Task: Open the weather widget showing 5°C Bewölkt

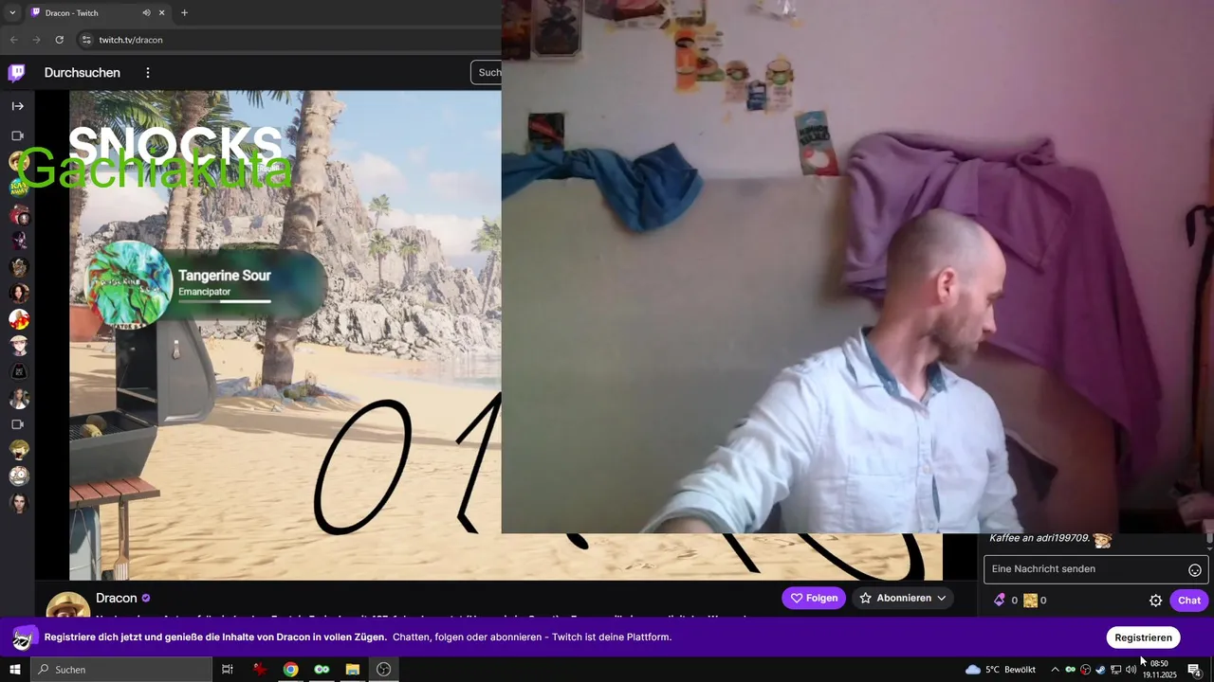Action: pos(1001,670)
